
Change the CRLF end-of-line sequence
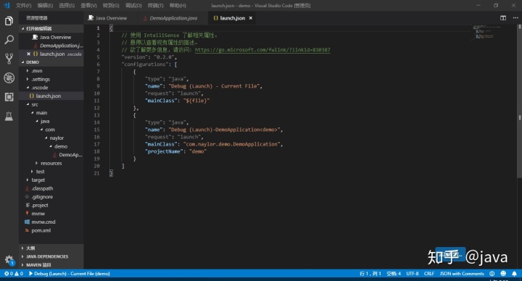(x=428, y=274)
